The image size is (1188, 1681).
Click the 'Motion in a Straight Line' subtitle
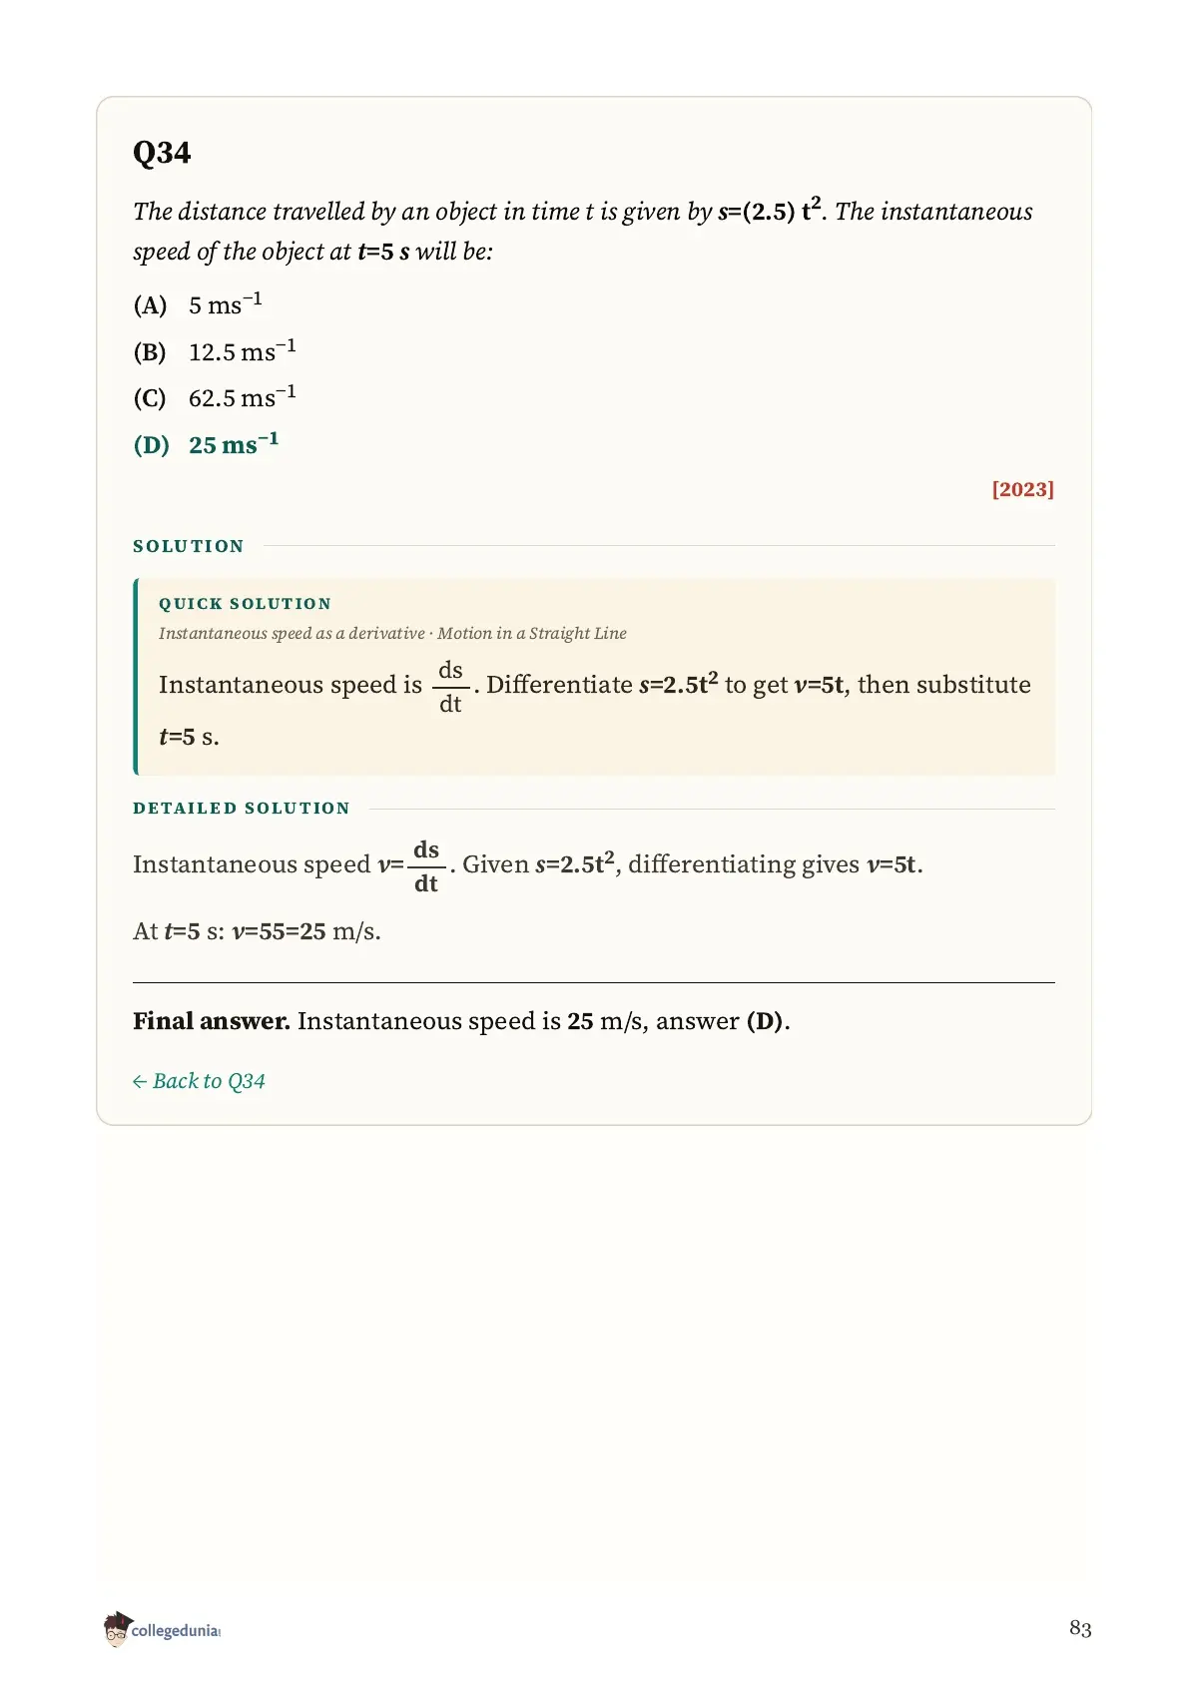(x=532, y=633)
